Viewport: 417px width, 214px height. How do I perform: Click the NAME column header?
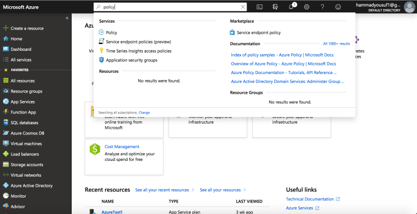click(x=107, y=202)
